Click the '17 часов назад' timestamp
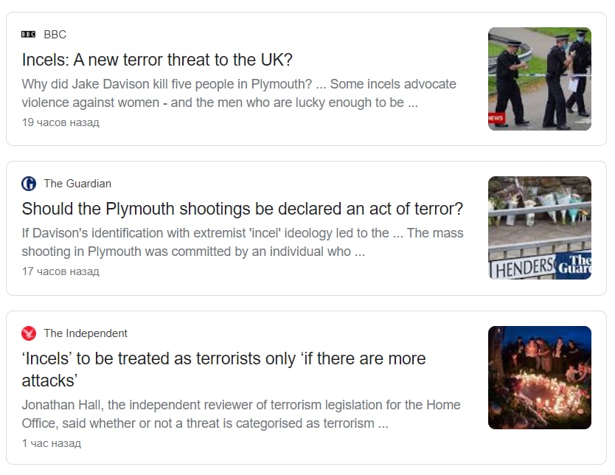This screenshot has height=475, width=615. tap(60, 271)
